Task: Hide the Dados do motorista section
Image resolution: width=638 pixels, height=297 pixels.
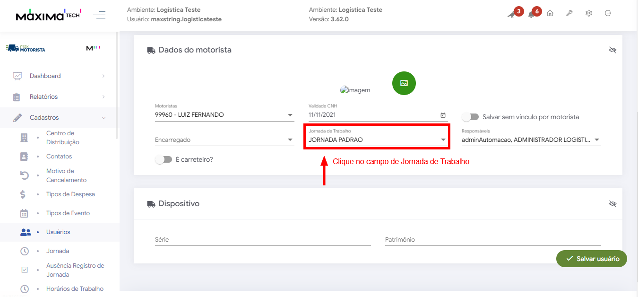Action: point(613,50)
